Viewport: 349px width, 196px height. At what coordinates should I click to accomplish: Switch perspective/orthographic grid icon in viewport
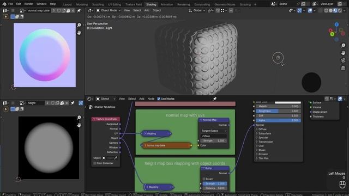tap(343, 68)
